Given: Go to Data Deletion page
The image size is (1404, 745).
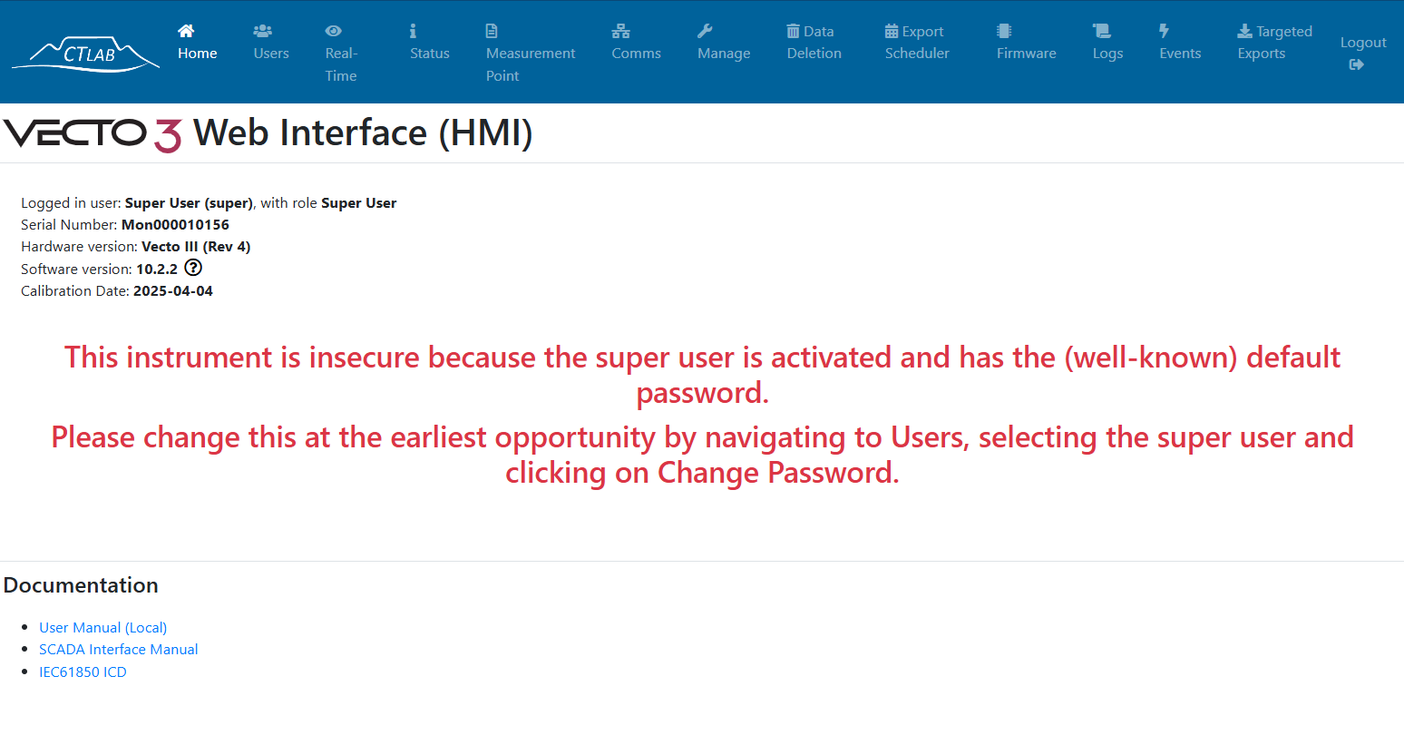Looking at the screenshot, I should pos(814,43).
